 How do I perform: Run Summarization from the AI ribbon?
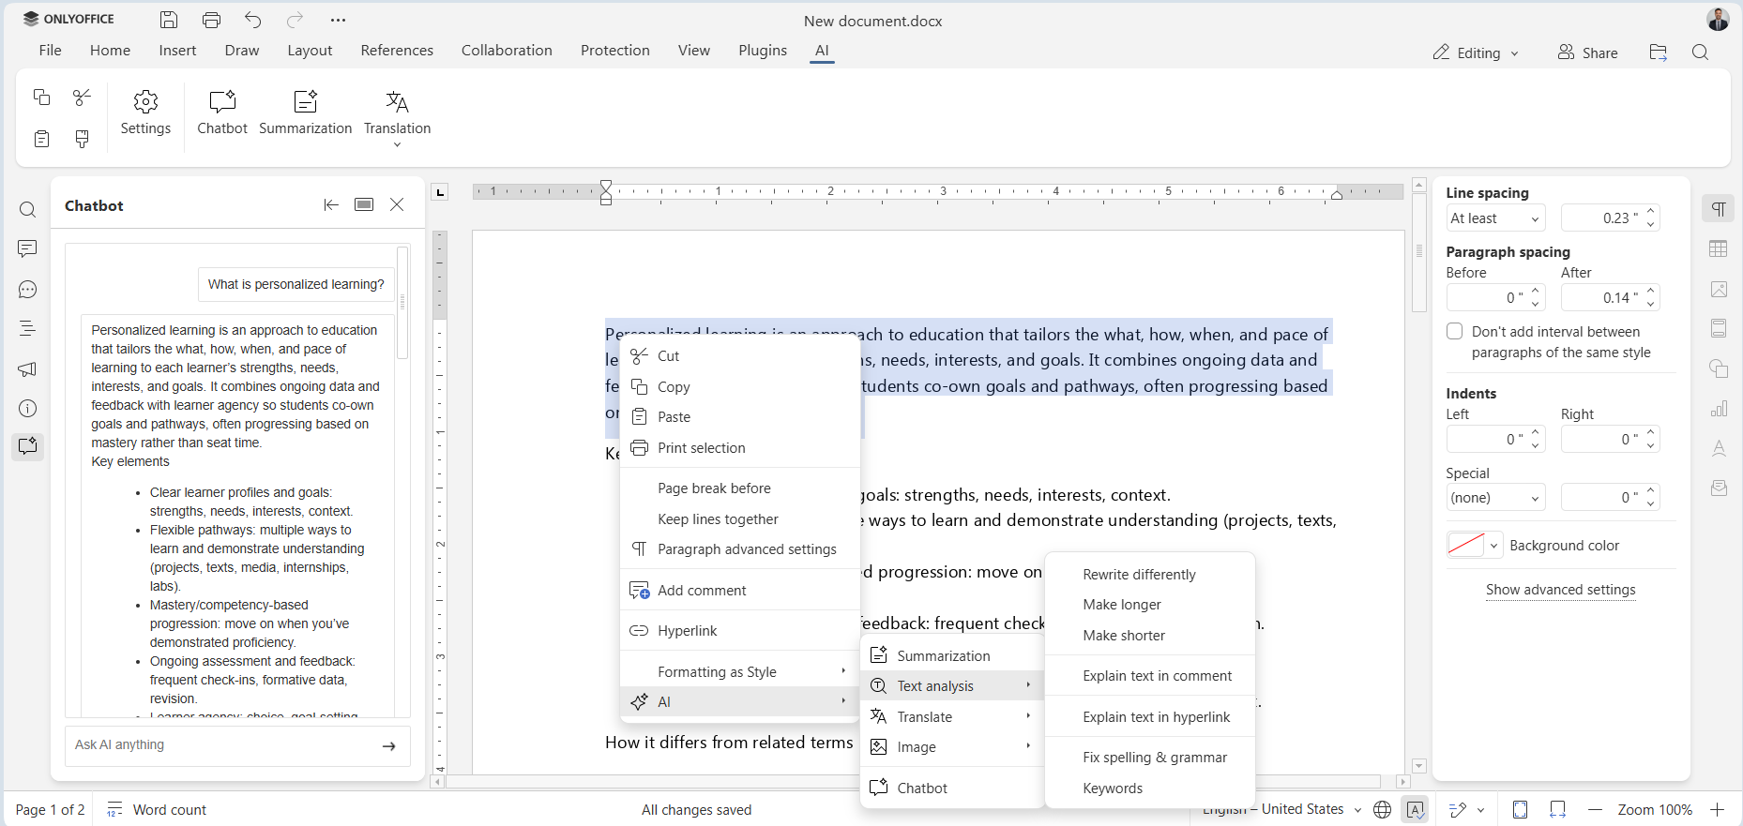click(x=306, y=113)
